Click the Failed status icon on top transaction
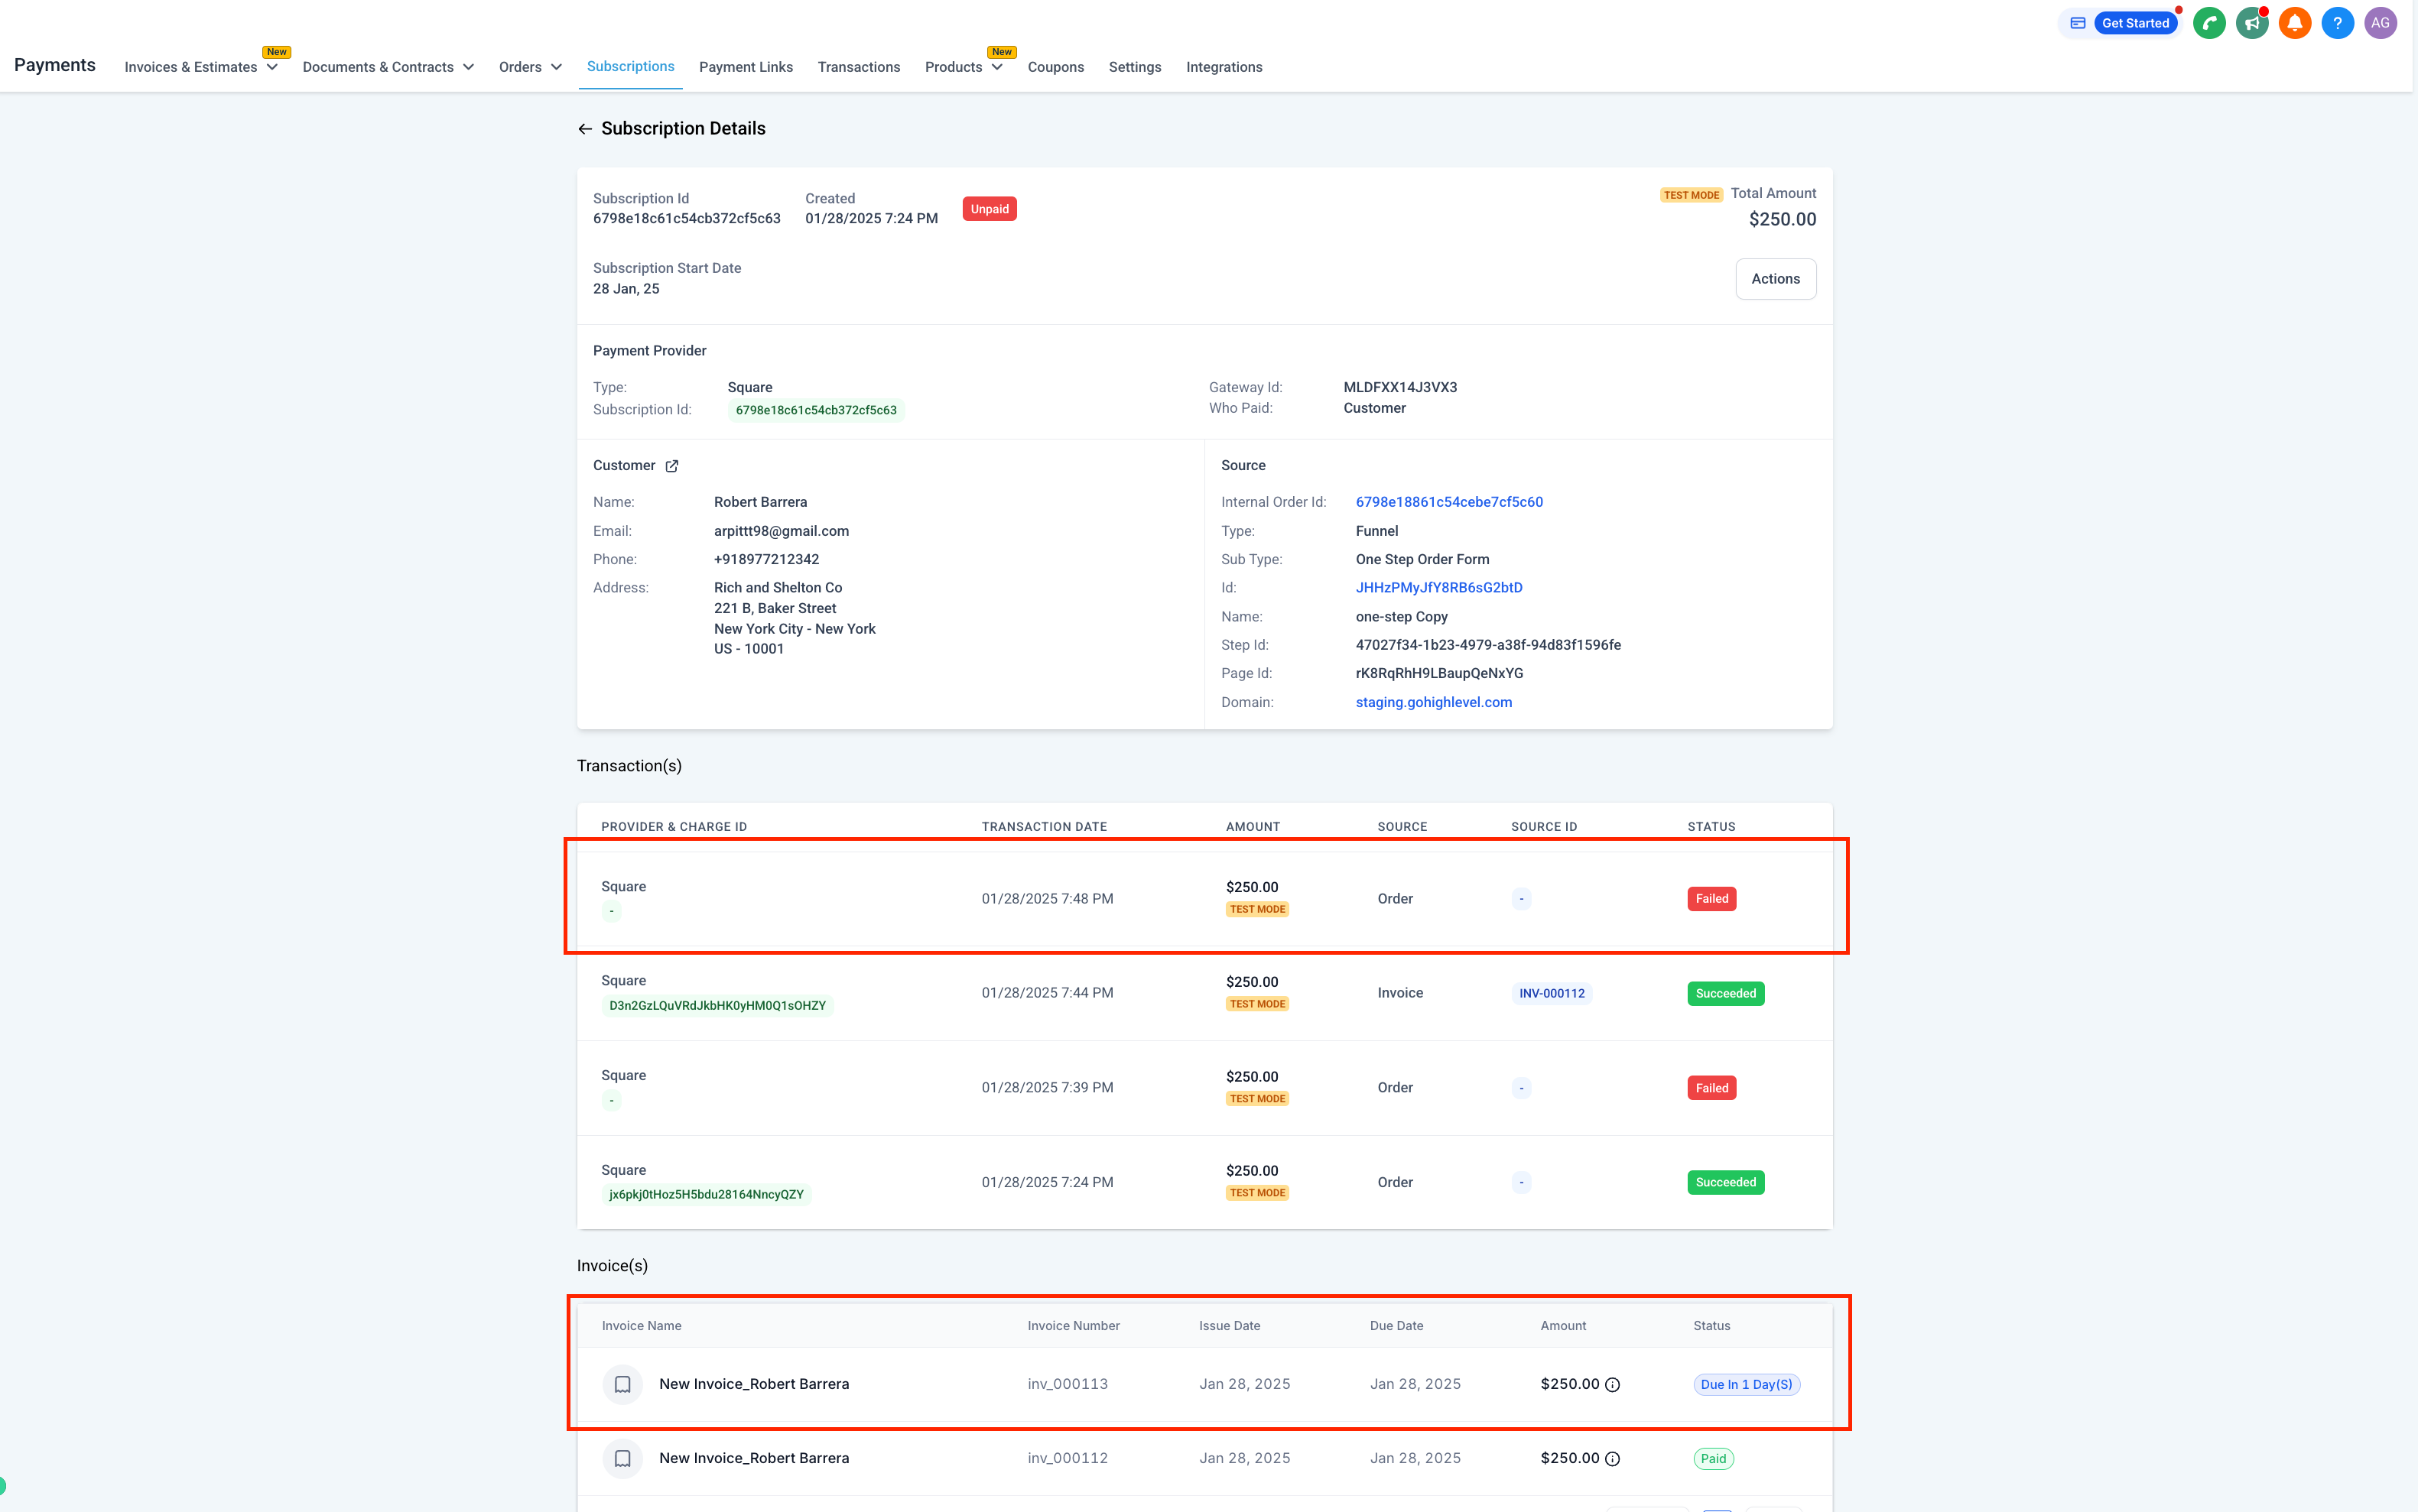 [1711, 899]
